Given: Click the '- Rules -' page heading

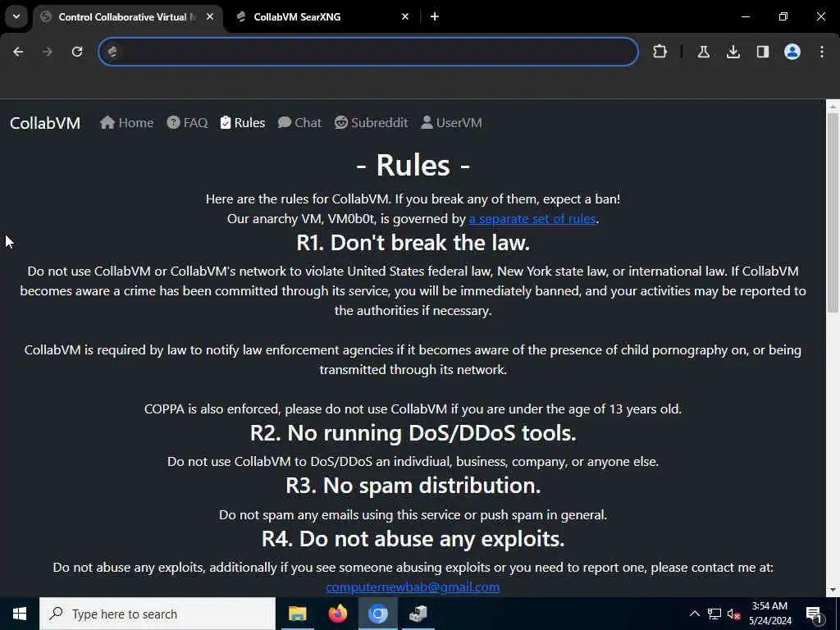Looking at the screenshot, I should tap(413, 164).
